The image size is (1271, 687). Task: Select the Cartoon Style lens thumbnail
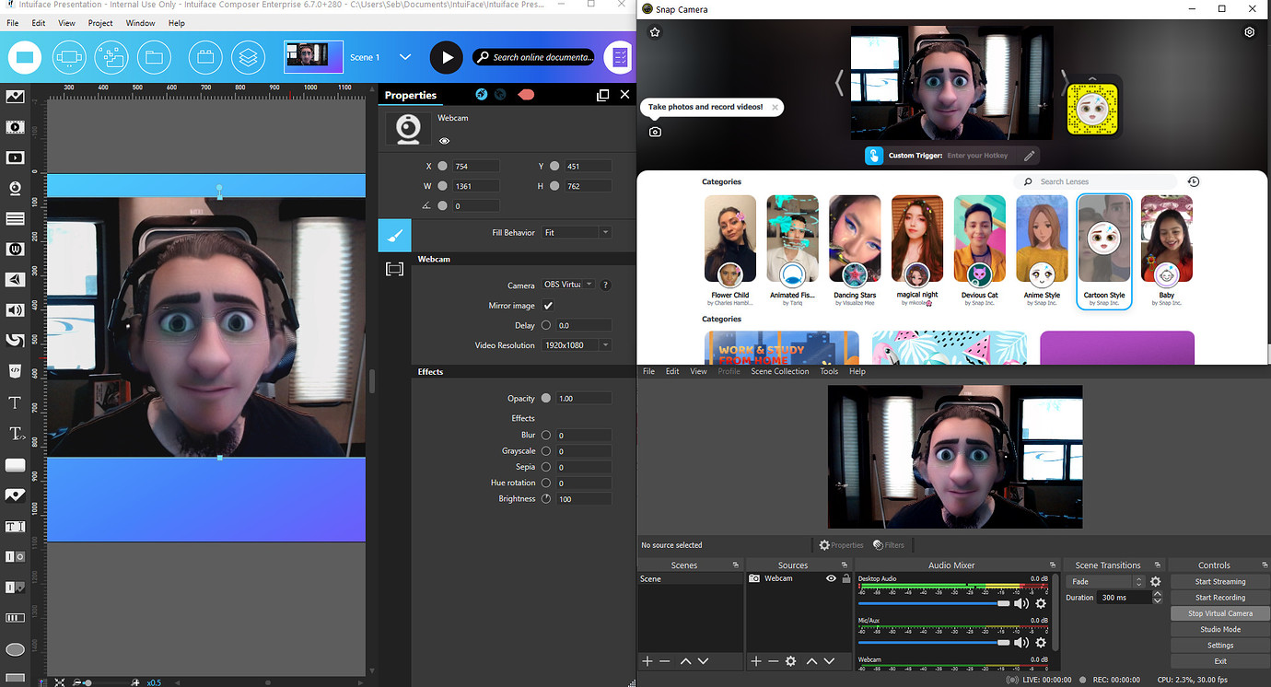click(1103, 238)
